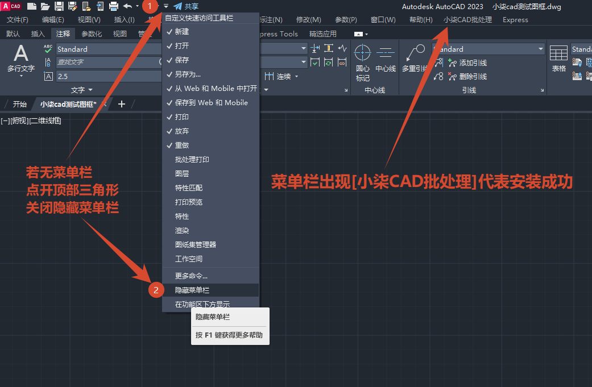This screenshot has width=592, height=387.
Task: Click the [二维线框] visual style control
Action: pos(45,120)
